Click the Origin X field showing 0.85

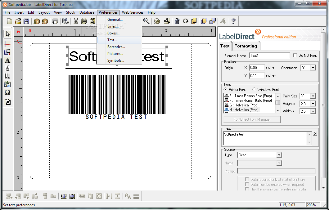[x=257, y=68]
